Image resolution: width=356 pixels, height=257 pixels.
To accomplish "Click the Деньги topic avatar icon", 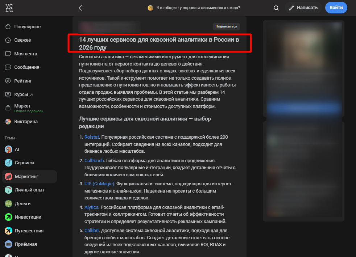I will point(8,203).
